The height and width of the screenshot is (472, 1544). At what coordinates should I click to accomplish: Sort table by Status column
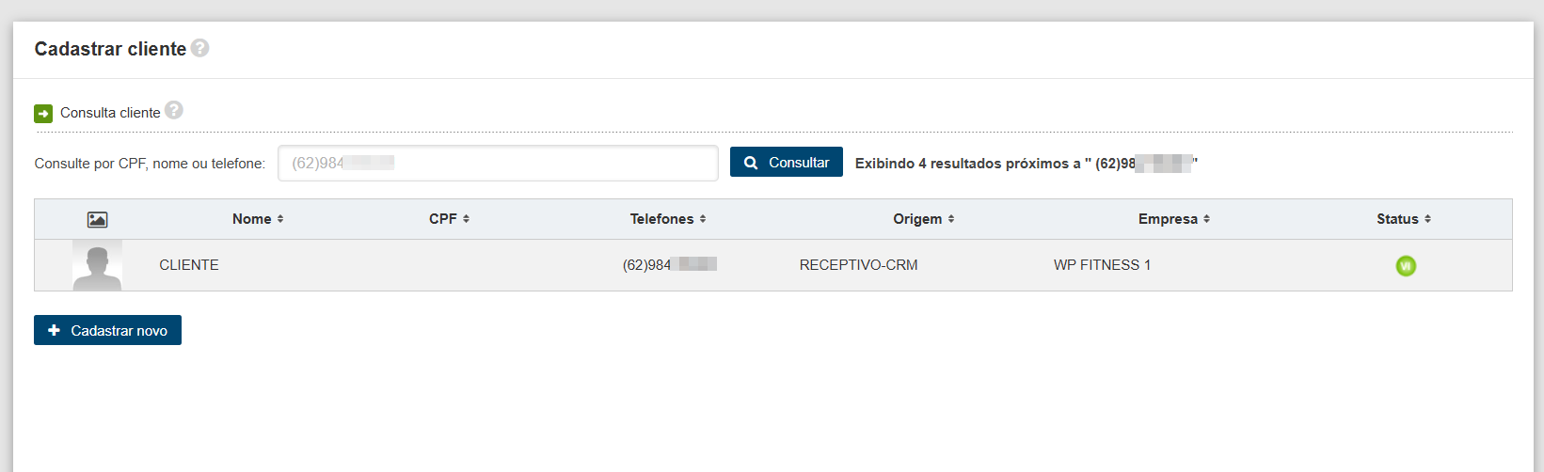(1404, 219)
